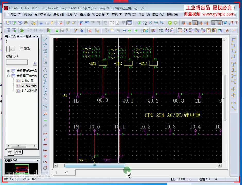Select the Circle drawing tool
Viewport: 242px width, 185px height.
[45, 70]
